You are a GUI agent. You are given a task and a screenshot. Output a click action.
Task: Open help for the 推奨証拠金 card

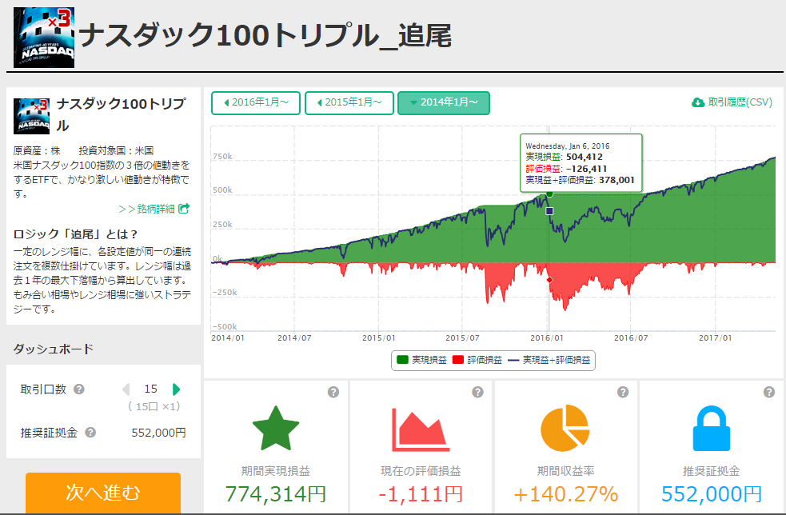click(x=769, y=392)
